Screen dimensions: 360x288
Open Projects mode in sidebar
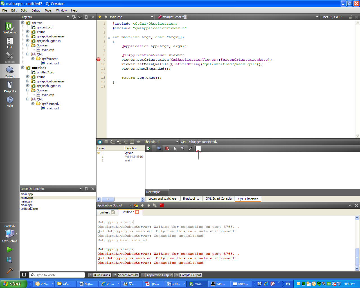tap(10, 86)
